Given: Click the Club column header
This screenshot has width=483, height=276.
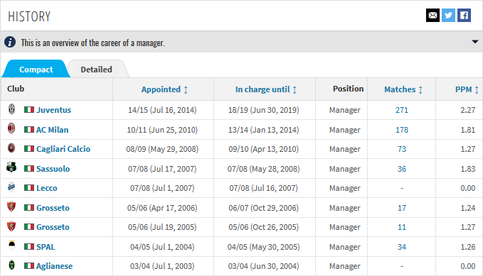Looking at the screenshot, I should coord(16,89).
